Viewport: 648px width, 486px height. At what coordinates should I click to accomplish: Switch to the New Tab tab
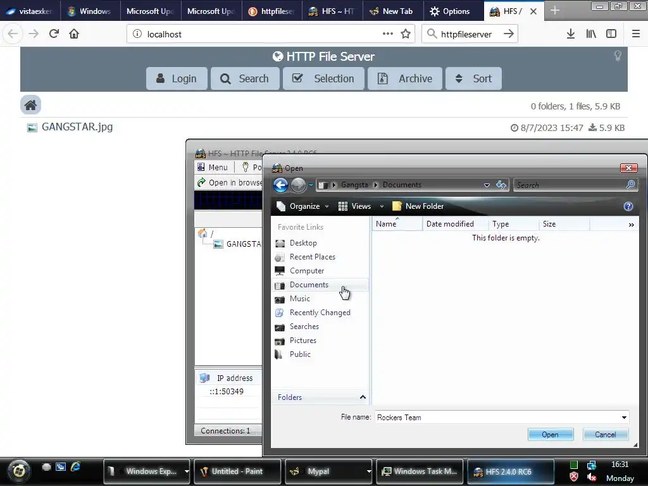click(x=393, y=11)
